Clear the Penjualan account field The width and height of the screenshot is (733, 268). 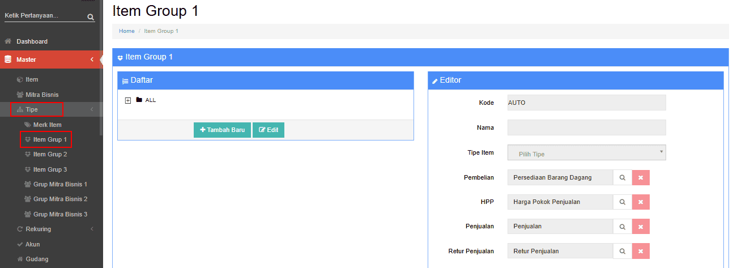pyautogui.click(x=641, y=226)
